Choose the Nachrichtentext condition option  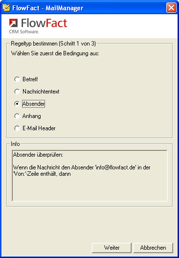point(17,92)
